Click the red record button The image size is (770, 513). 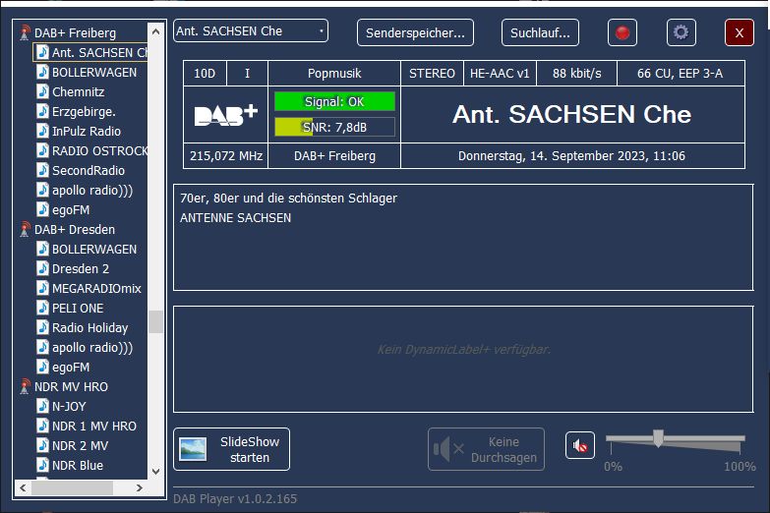click(622, 32)
